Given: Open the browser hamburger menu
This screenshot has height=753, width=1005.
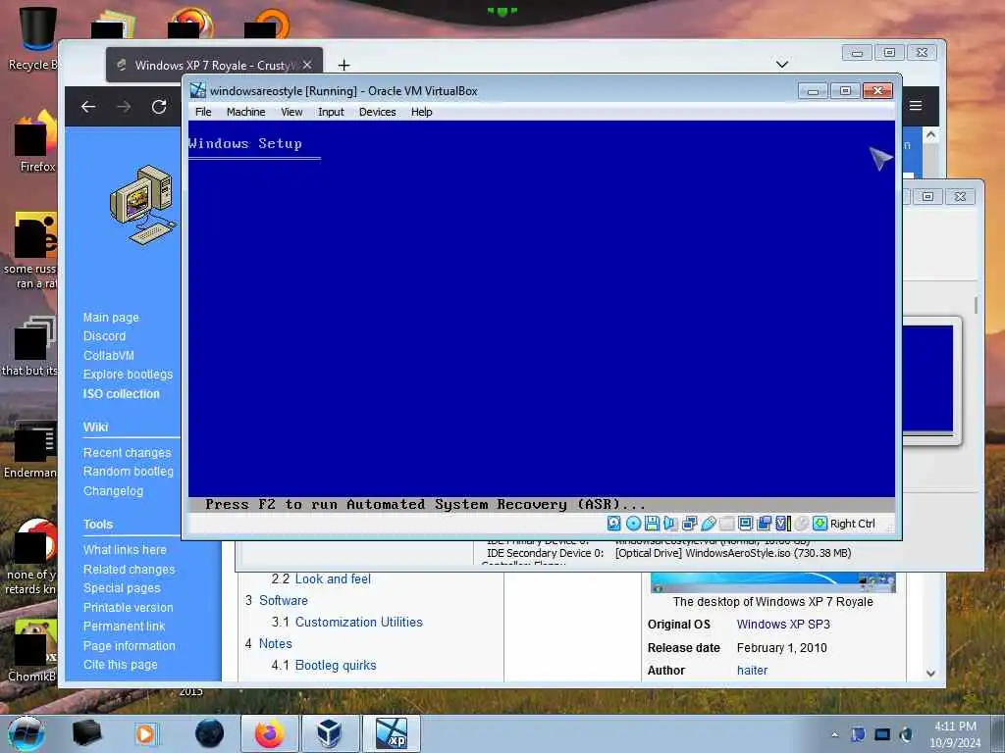Looking at the screenshot, I should [916, 106].
